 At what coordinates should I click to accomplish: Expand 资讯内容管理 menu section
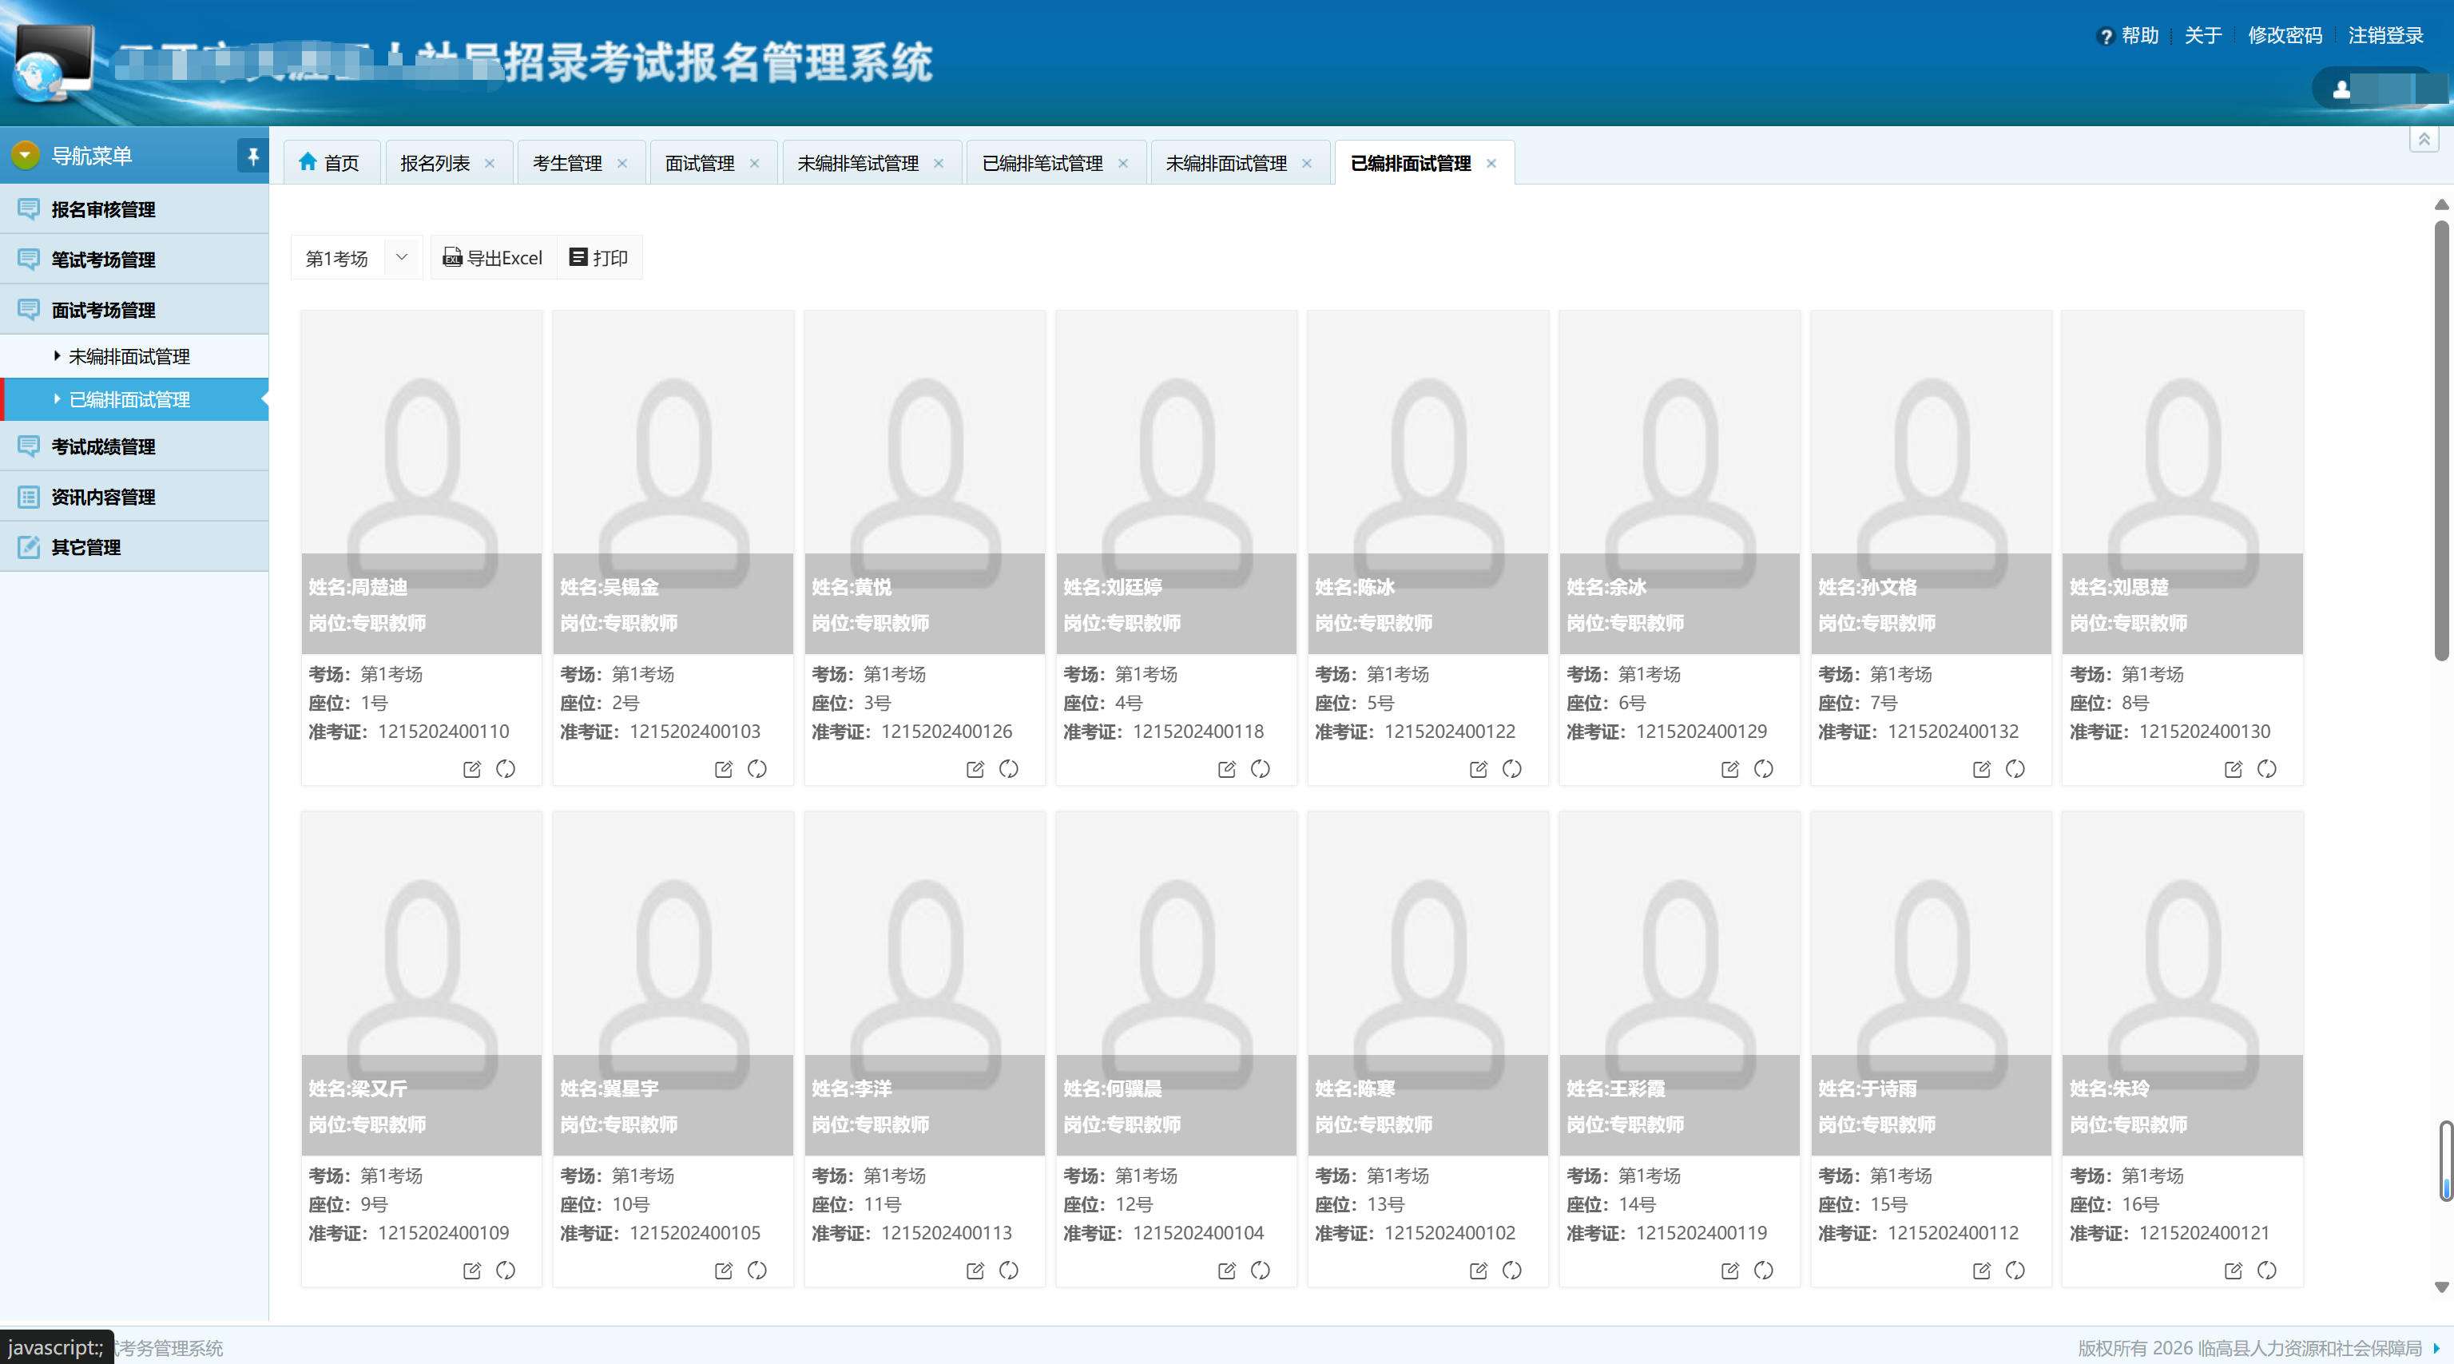point(134,496)
